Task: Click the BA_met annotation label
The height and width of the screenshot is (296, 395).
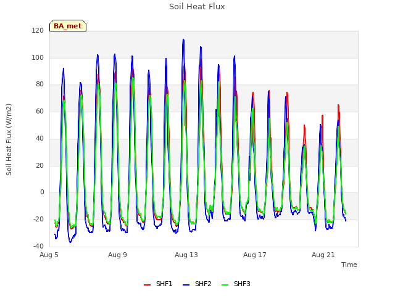Action: coord(68,26)
